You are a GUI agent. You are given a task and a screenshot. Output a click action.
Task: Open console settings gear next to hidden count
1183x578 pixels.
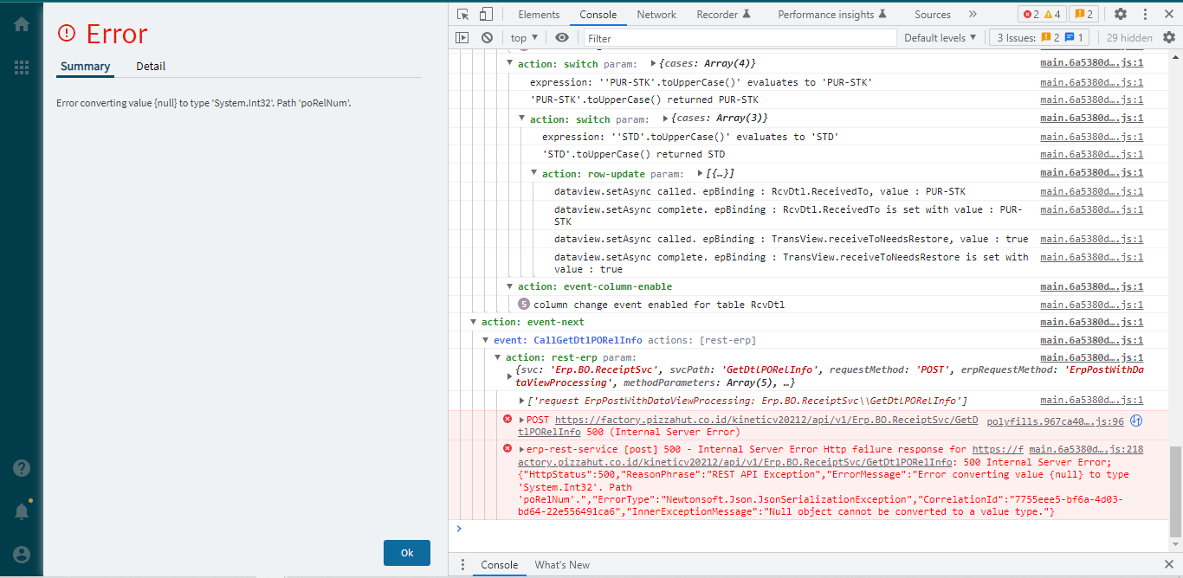[1169, 37]
